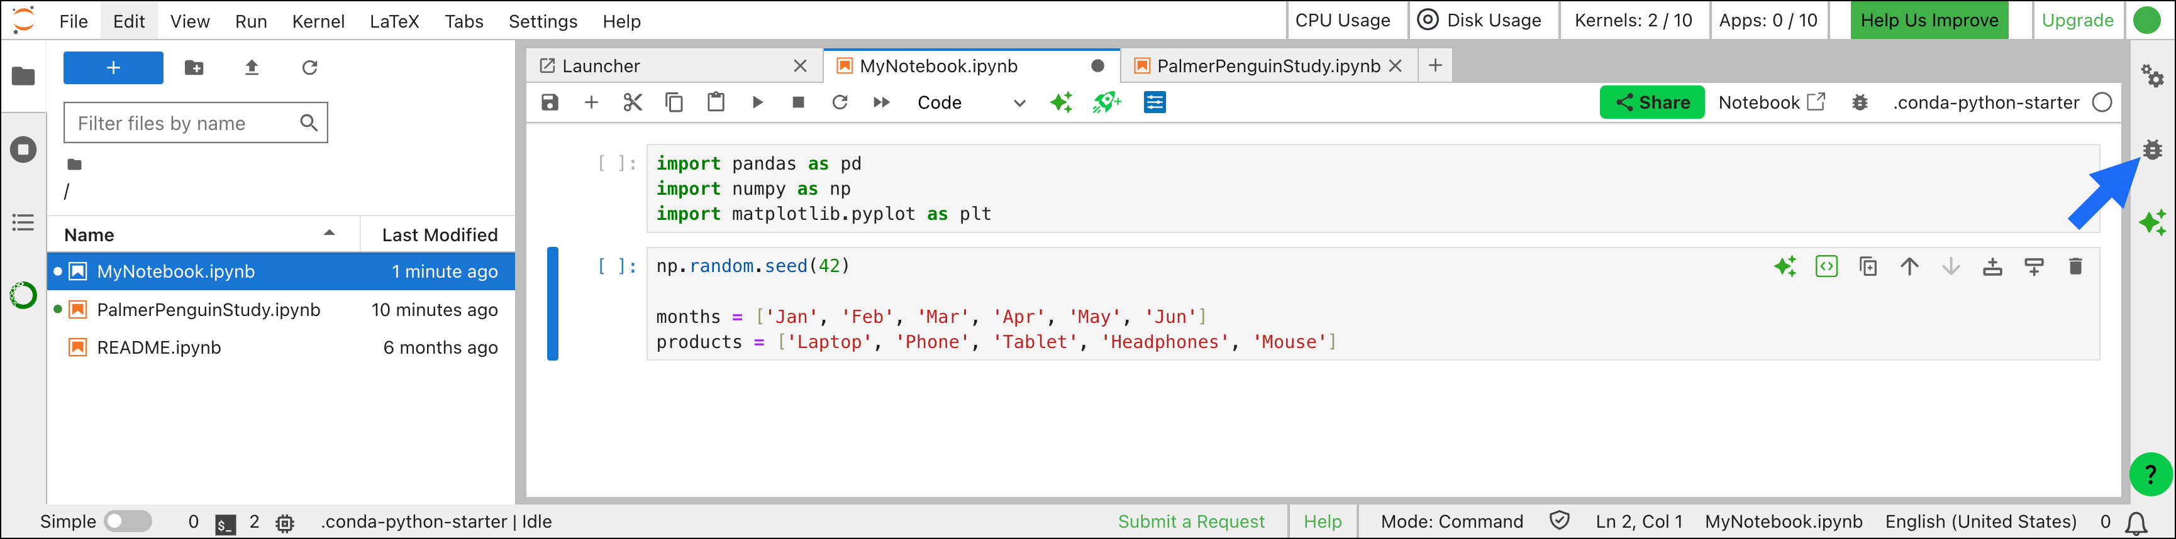The image size is (2176, 539).
Task: Enable the notebook debugger bug icon
Action: pos(1859,102)
